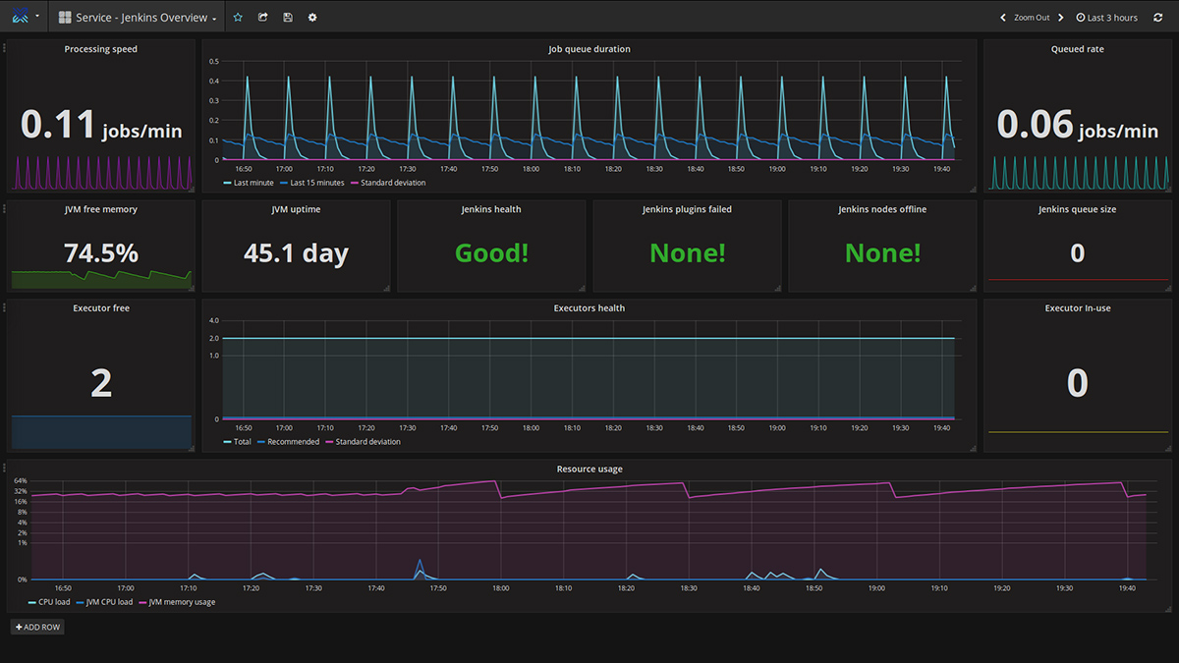Click the Processing speed purple sparkline
The height and width of the screenshot is (663, 1179).
tap(101, 173)
